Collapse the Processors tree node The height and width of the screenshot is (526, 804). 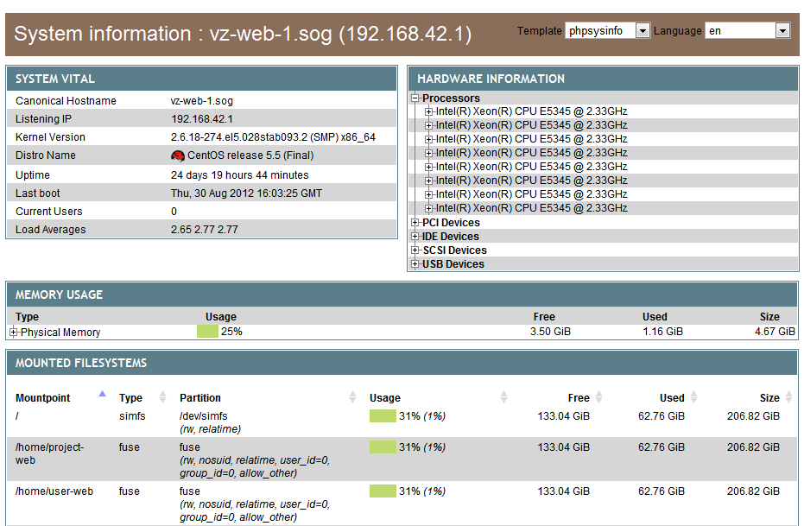pyautogui.click(x=415, y=98)
